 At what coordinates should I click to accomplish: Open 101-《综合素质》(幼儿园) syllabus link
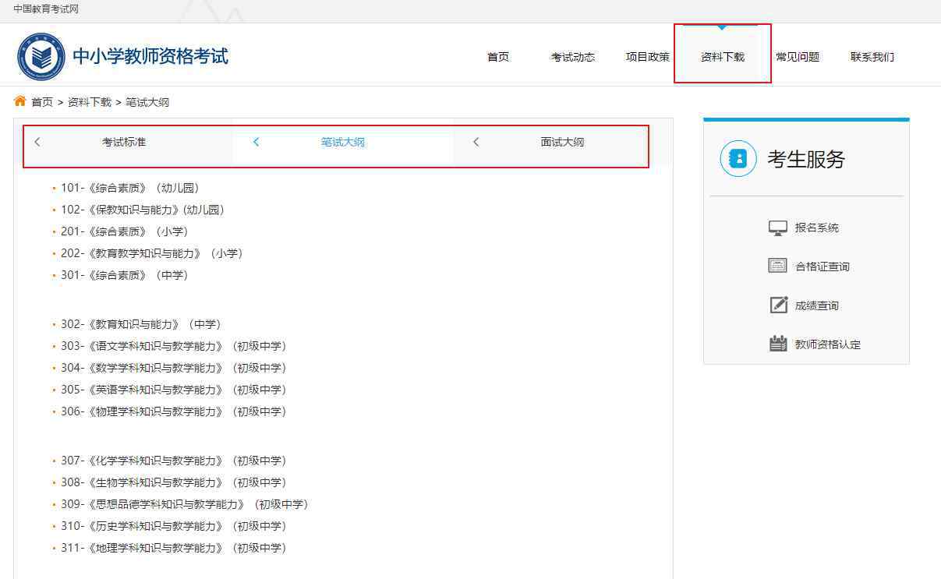(x=130, y=188)
